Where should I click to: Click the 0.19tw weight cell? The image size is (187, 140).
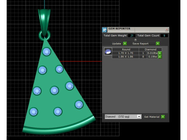pos(152,57)
